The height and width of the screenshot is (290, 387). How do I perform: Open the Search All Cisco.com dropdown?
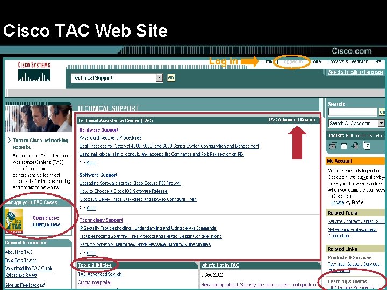tap(356, 124)
